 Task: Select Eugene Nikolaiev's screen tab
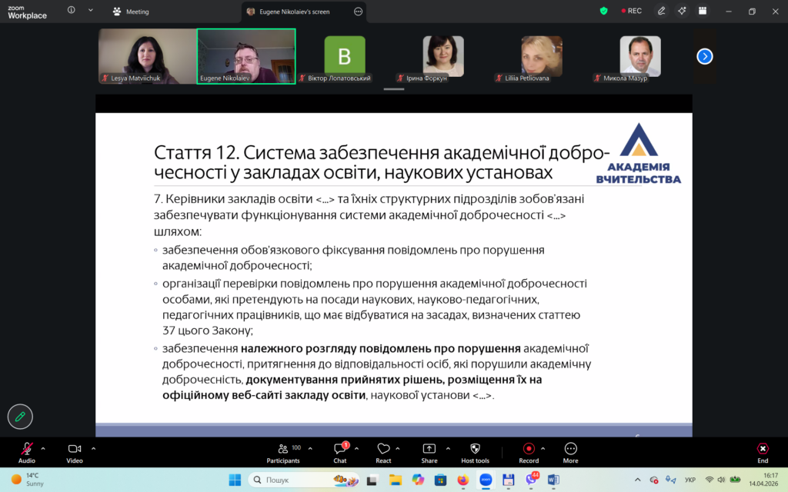click(297, 12)
